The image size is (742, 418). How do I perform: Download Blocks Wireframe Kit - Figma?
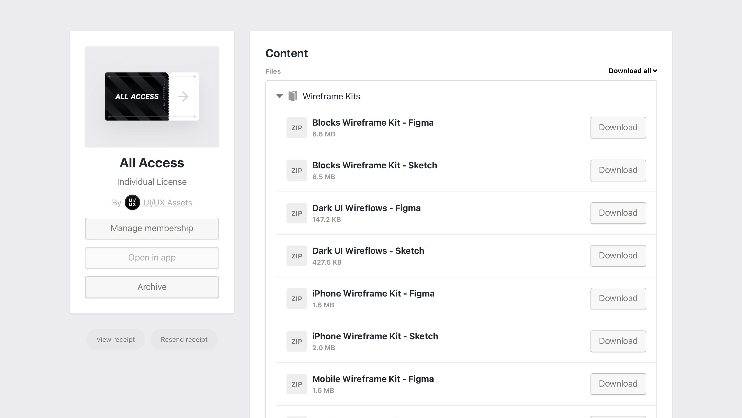pos(618,127)
